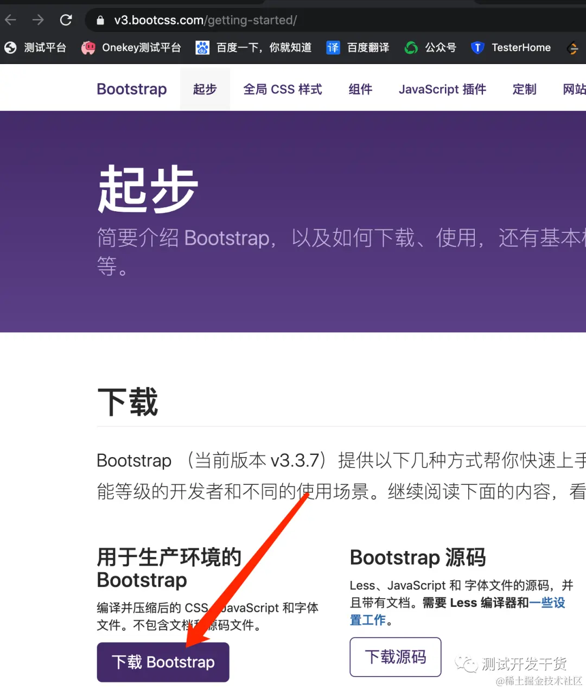Image resolution: width=586 pixels, height=690 pixels.
Task: Select the 起步 navigation tab
Action: [205, 89]
